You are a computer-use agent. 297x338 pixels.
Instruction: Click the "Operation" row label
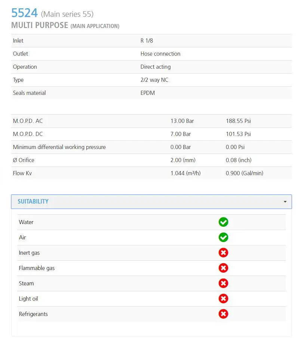(x=25, y=67)
